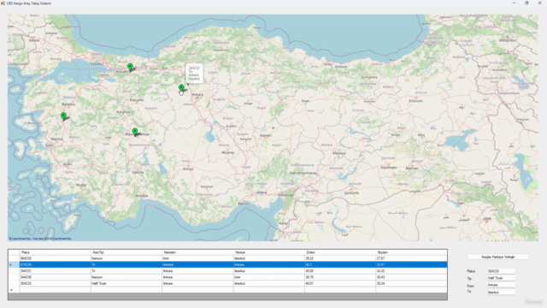Sort by the Boylam column header
Image resolution: width=547 pixels, height=308 pixels.
click(411, 252)
